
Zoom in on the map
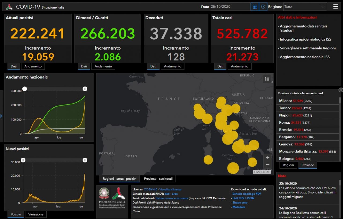coord(267,158)
